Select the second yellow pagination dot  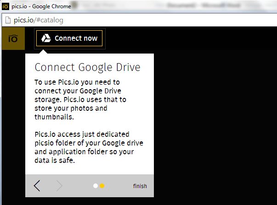(x=102, y=186)
